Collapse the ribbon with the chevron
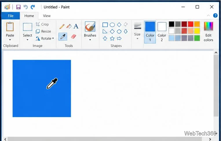The width and height of the screenshot is (221, 141). click(208, 16)
